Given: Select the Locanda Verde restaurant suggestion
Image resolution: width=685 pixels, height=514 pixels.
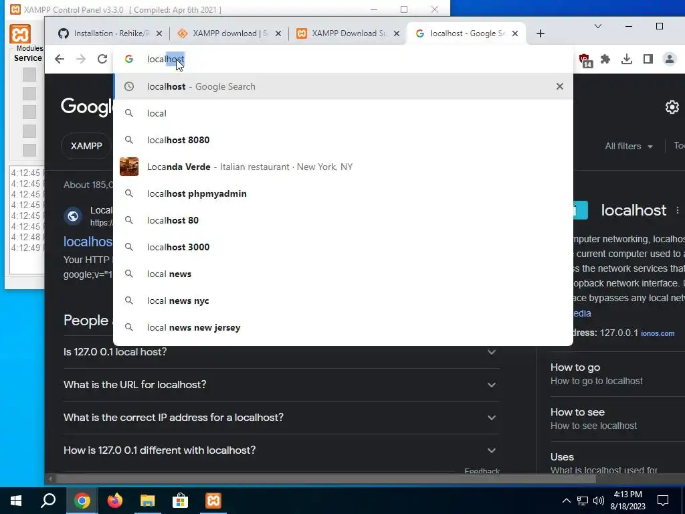Looking at the screenshot, I should point(343,167).
